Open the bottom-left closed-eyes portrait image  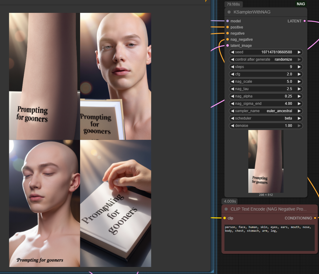point(44,203)
